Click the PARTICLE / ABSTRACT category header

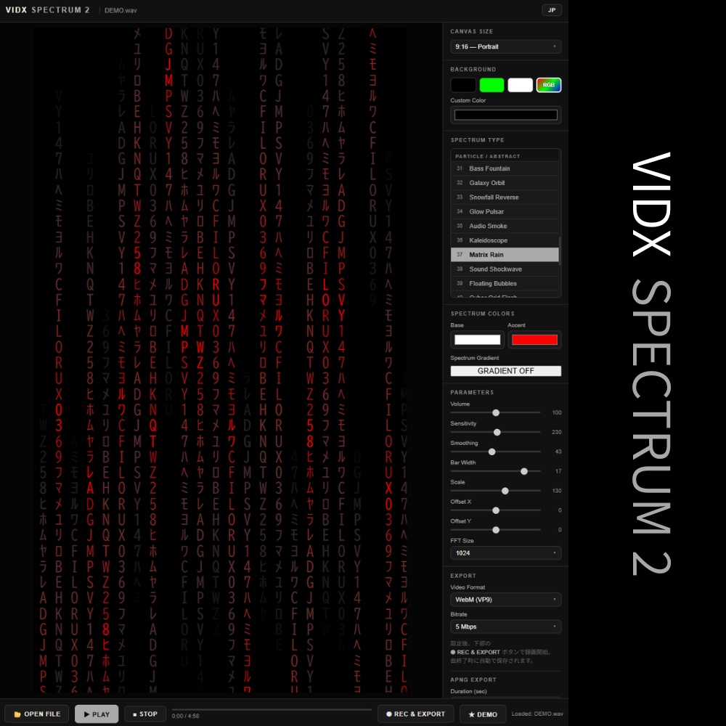pos(488,157)
